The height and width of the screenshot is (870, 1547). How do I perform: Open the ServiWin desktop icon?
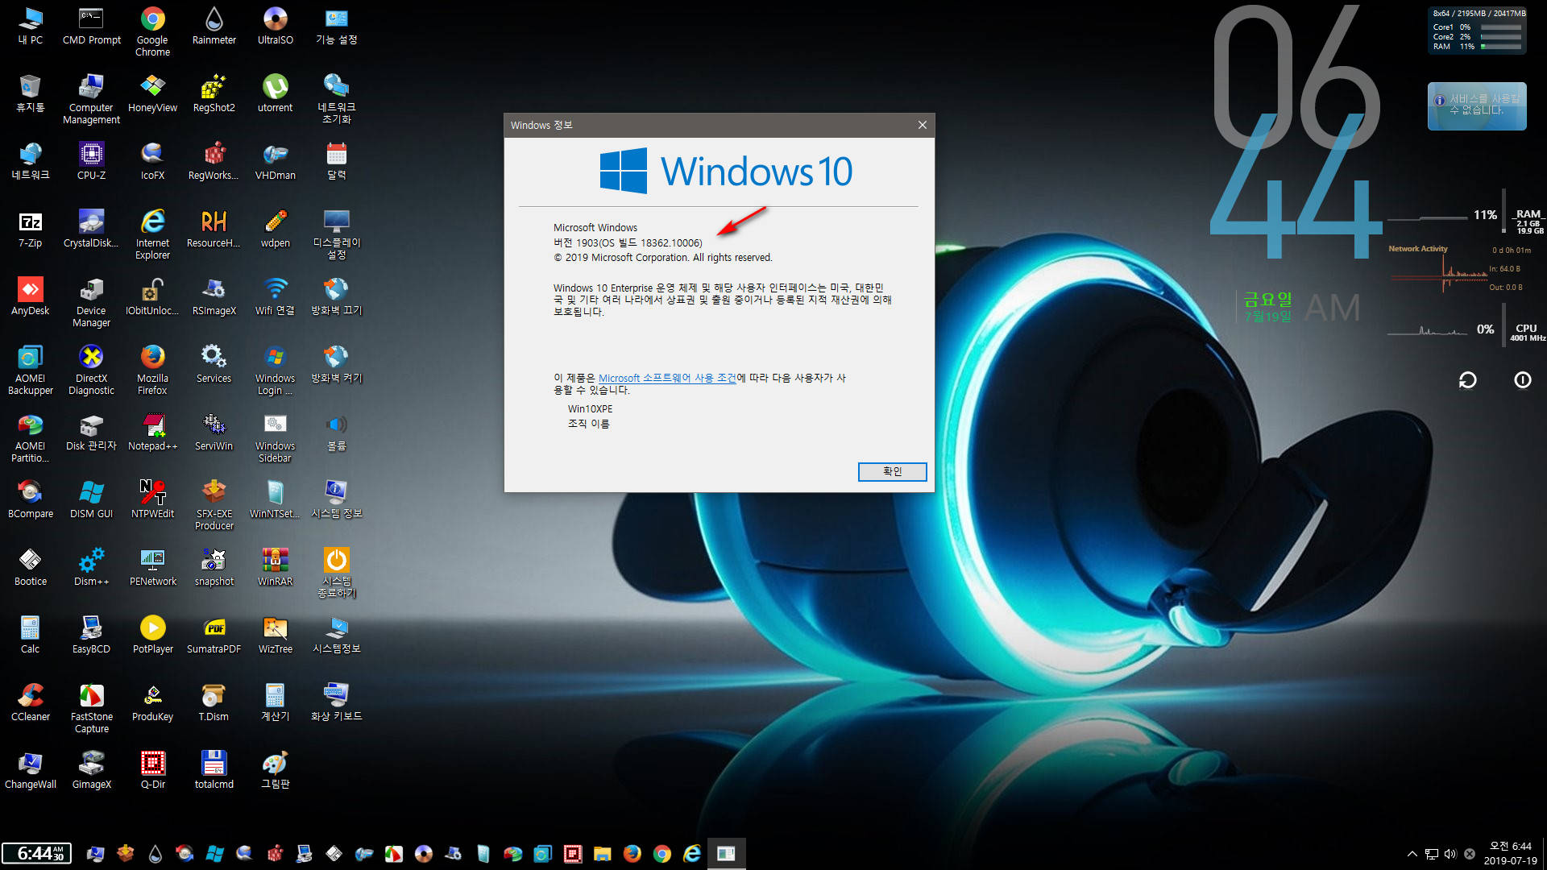click(214, 432)
